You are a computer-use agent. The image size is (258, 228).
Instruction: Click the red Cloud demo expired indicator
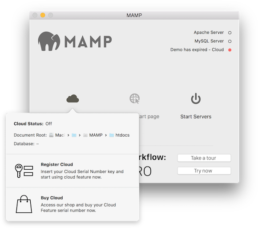[230, 50]
